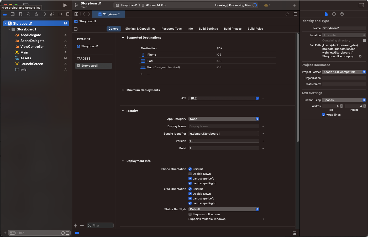Collapse the Storyboard1 project in navigator
This screenshot has width=368, height=237.
[5, 23]
